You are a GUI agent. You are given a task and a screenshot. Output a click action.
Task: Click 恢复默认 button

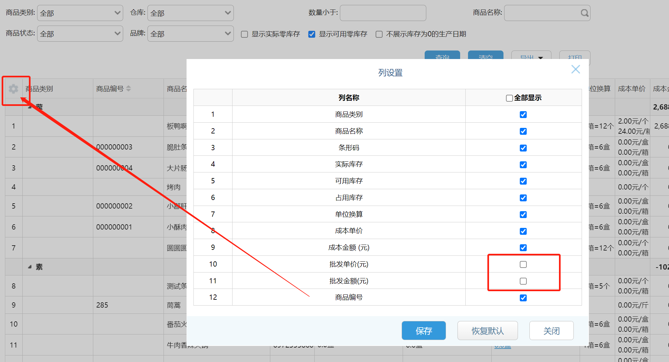click(487, 331)
